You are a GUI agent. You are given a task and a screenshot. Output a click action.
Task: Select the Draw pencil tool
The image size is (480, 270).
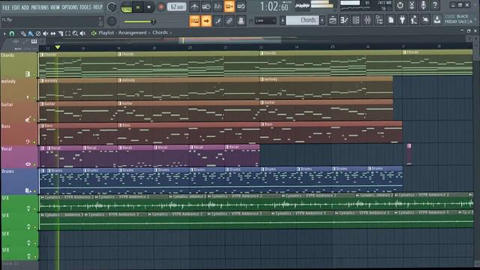click(23, 33)
